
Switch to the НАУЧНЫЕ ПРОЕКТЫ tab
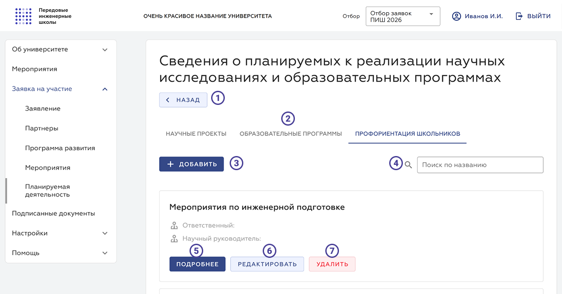[x=196, y=134]
